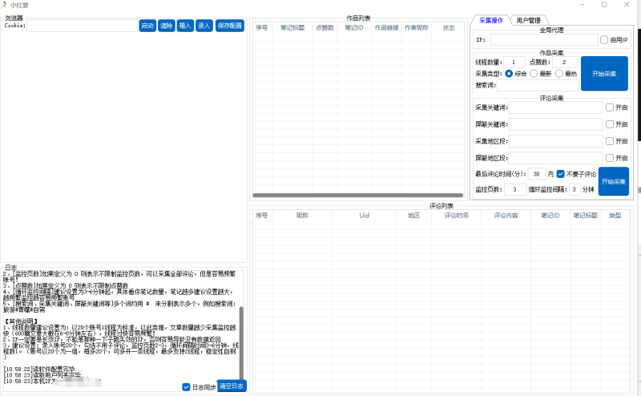Click 序号 column header in 作品列表
Image resolution: width=641 pixels, height=396 pixels.
(x=262, y=28)
